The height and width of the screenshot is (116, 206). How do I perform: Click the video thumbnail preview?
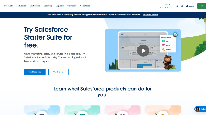[x=143, y=50]
